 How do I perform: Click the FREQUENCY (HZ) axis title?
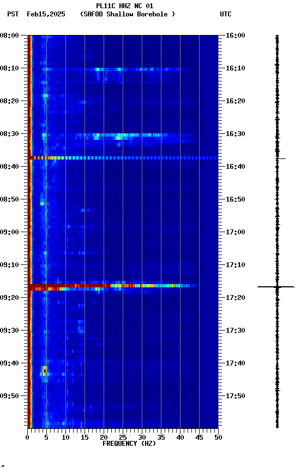coord(129,444)
